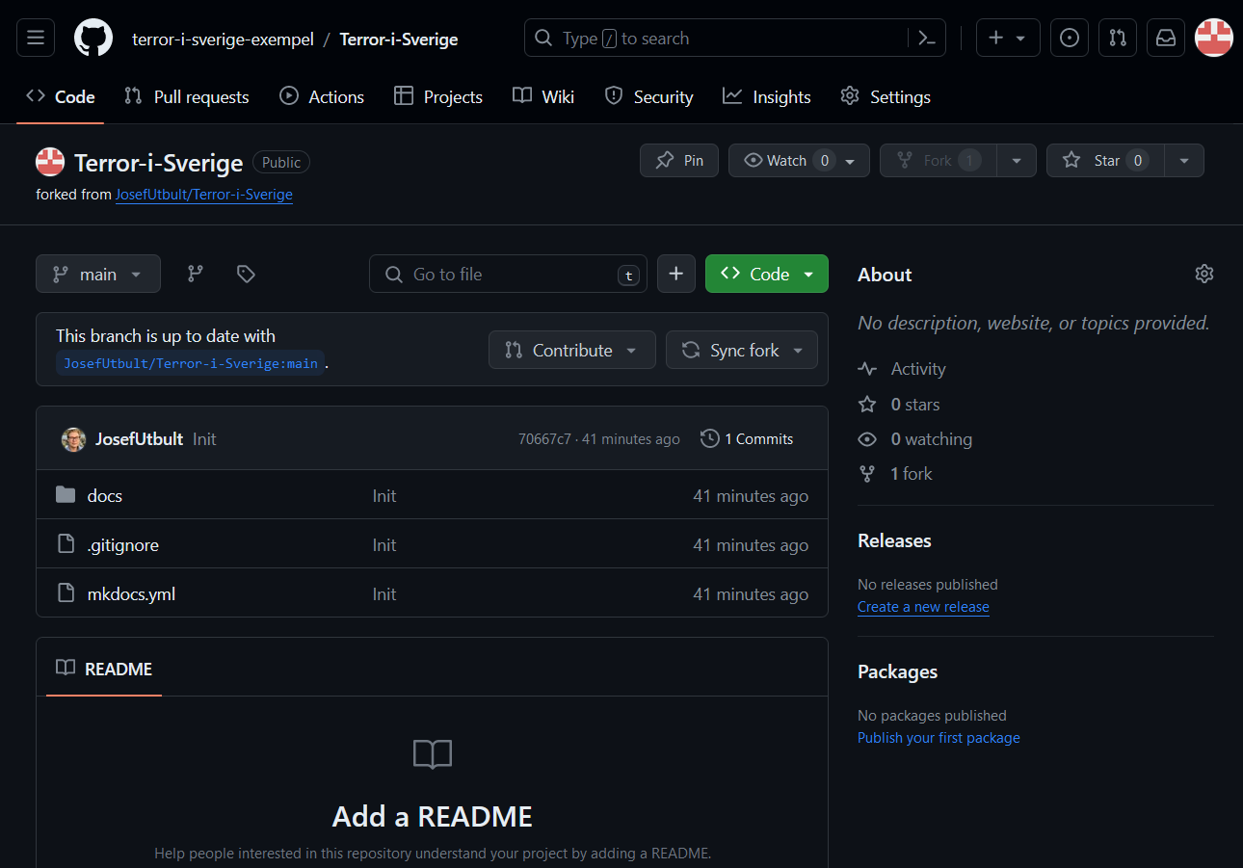Expand the Contribute dropdown
The height and width of the screenshot is (868, 1243).
(572, 350)
